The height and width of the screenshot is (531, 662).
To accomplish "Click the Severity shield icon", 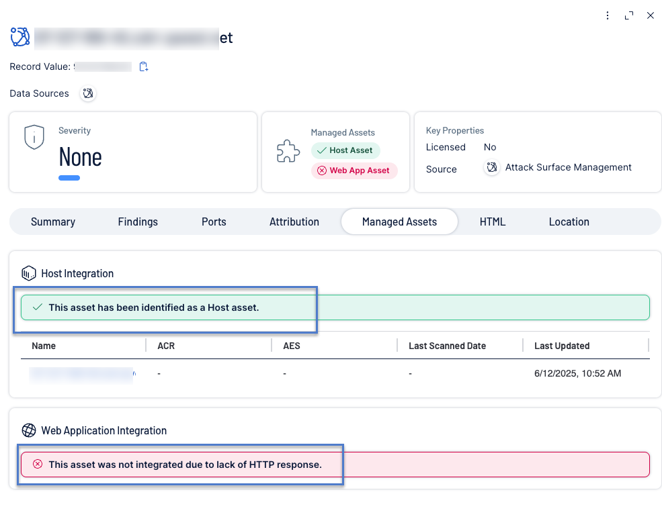I will point(34,137).
